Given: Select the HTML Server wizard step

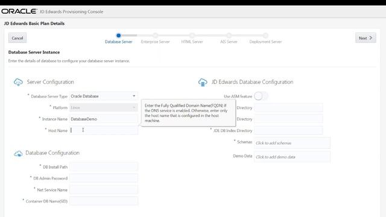Looking at the screenshot, I should click(x=192, y=39).
